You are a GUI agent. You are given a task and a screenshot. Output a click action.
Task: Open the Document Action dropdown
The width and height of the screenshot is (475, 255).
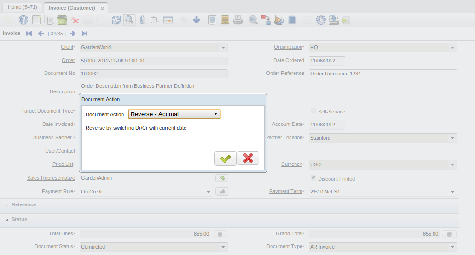click(174, 114)
